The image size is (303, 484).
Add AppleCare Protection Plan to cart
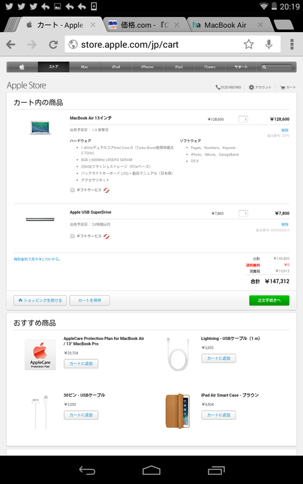[81, 364]
